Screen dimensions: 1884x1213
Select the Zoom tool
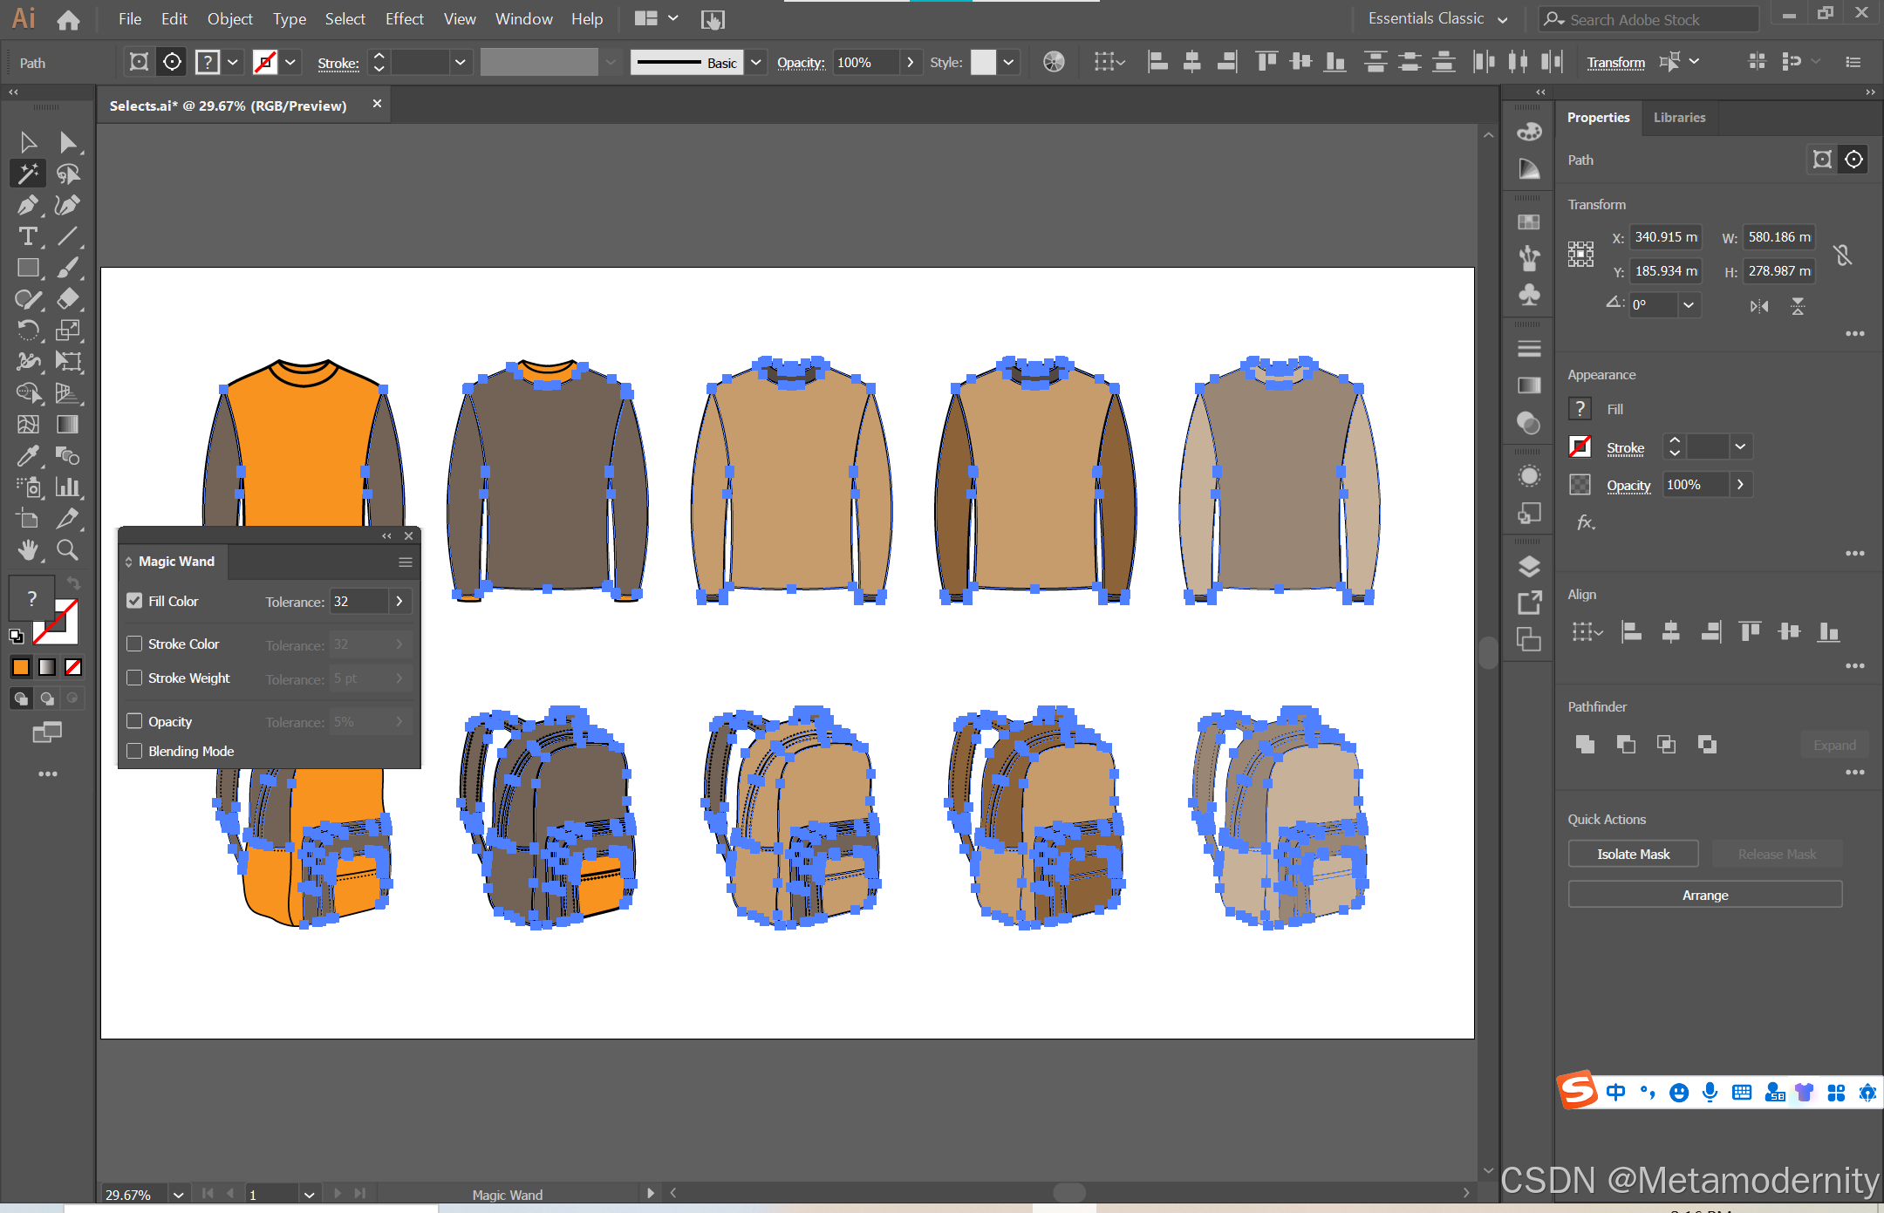67,549
